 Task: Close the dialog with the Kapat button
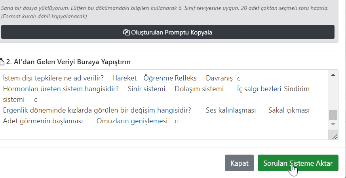pos(240,163)
